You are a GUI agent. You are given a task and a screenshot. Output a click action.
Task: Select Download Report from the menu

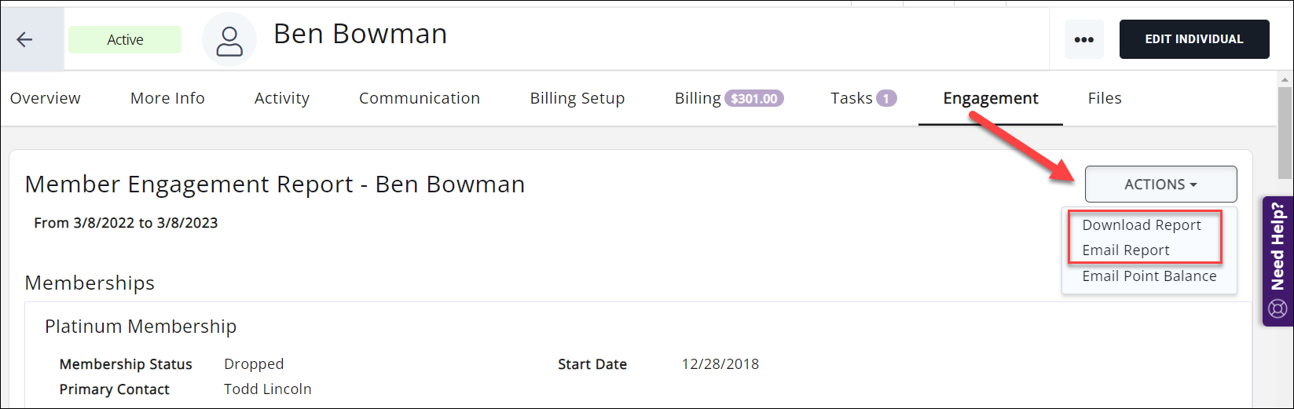point(1141,225)
